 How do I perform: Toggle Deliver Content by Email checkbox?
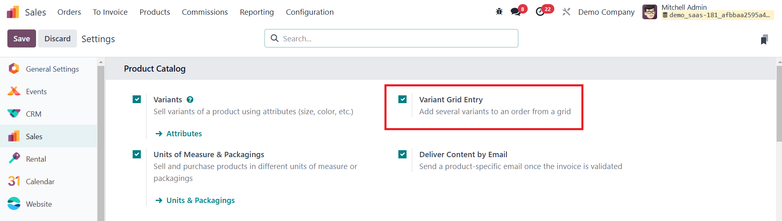[x=402, y=154]
